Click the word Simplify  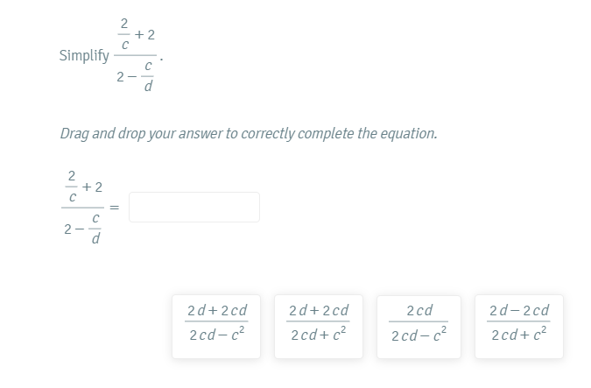pos(84,56)
